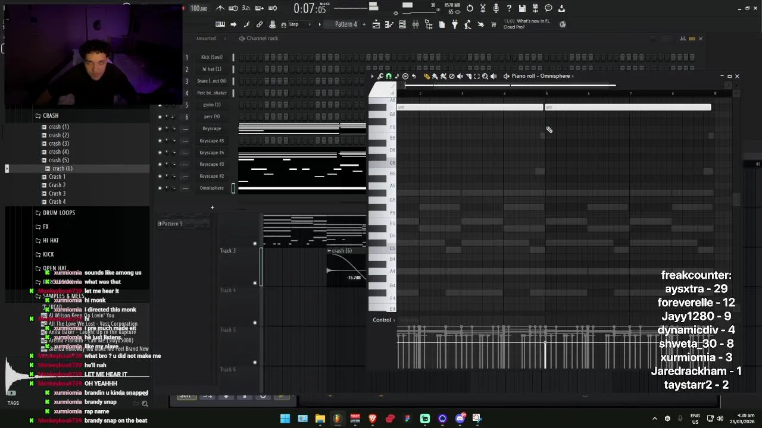Click the Windows Start button
The height and width of the screenshot is (428, 762).
[x=285, y=418]
